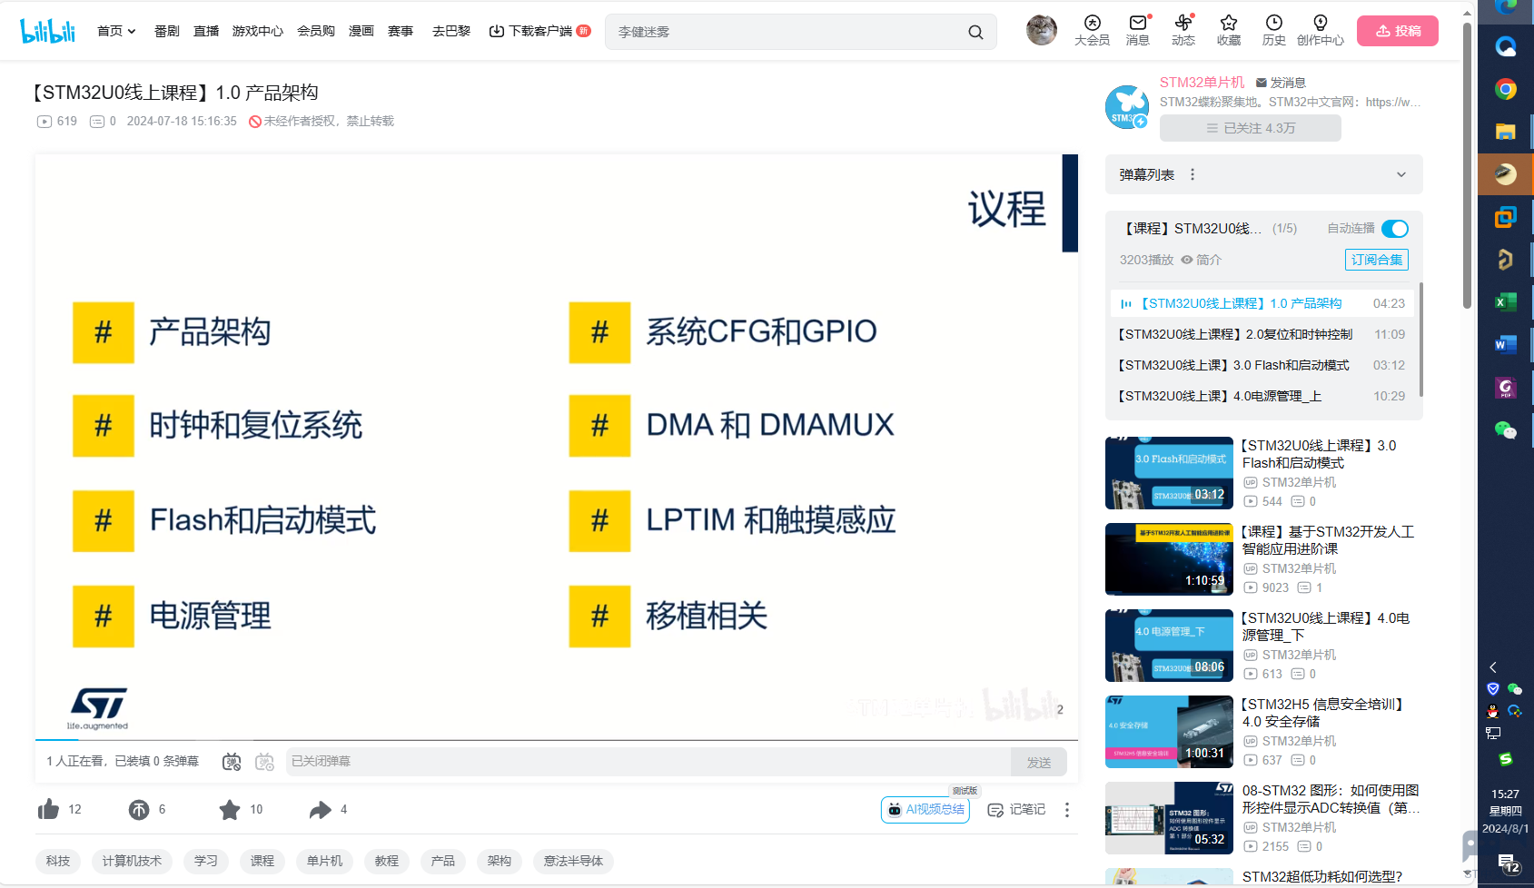Image resolution: width=1534 pixels, height=888 pixels.
Task: Open more options beside 记笔记
Action: pyautogui.click(x=1067, y=809)
